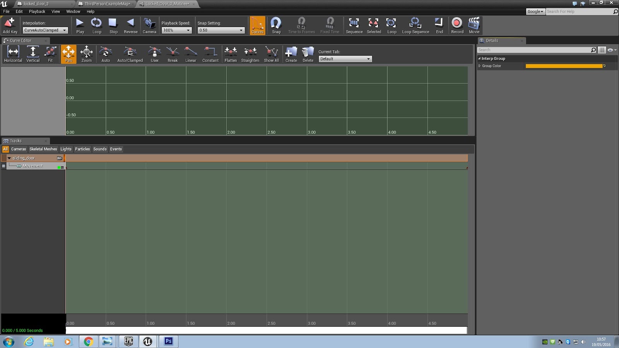Open Chrome from the Windows taskbar

[x=88, y=341]
